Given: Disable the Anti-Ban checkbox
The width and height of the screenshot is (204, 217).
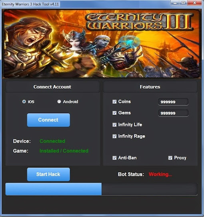Looking at the screenshot, I should coord(114,158).
